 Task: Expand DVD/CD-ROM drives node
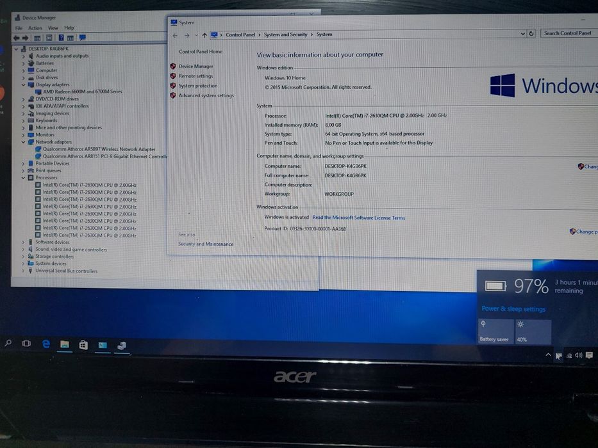[24, 99]
